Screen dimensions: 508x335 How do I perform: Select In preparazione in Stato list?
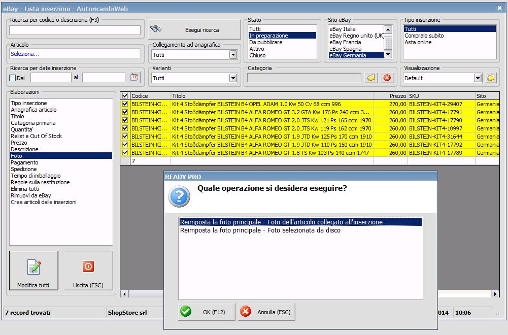click(282, 36)
